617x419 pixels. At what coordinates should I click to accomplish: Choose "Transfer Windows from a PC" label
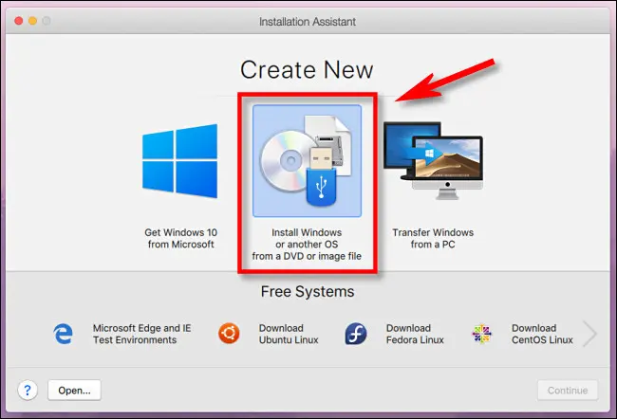(433, 238)
